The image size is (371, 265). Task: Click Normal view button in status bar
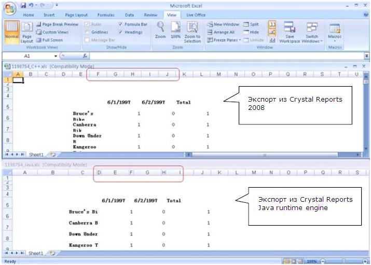[287, 261]
